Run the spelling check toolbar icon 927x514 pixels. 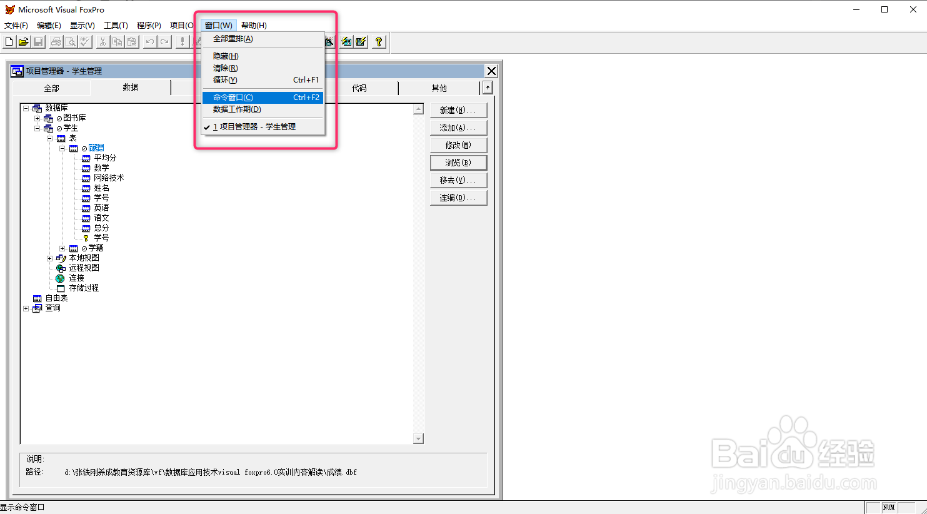pyautogui.click(x=85, y=42)
